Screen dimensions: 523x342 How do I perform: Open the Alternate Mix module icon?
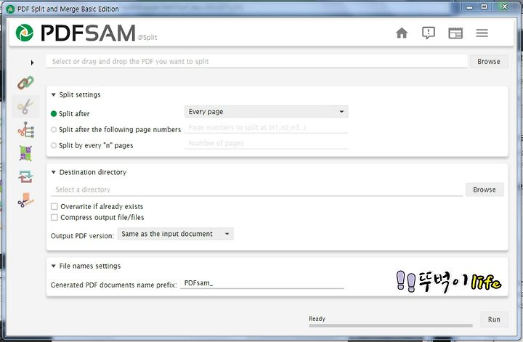25,153
